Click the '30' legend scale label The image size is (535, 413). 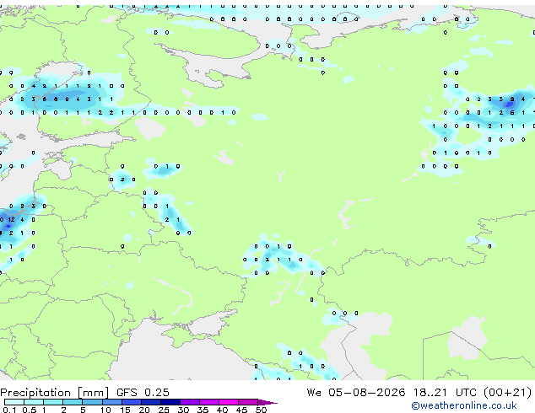click(x=183, y=410)
